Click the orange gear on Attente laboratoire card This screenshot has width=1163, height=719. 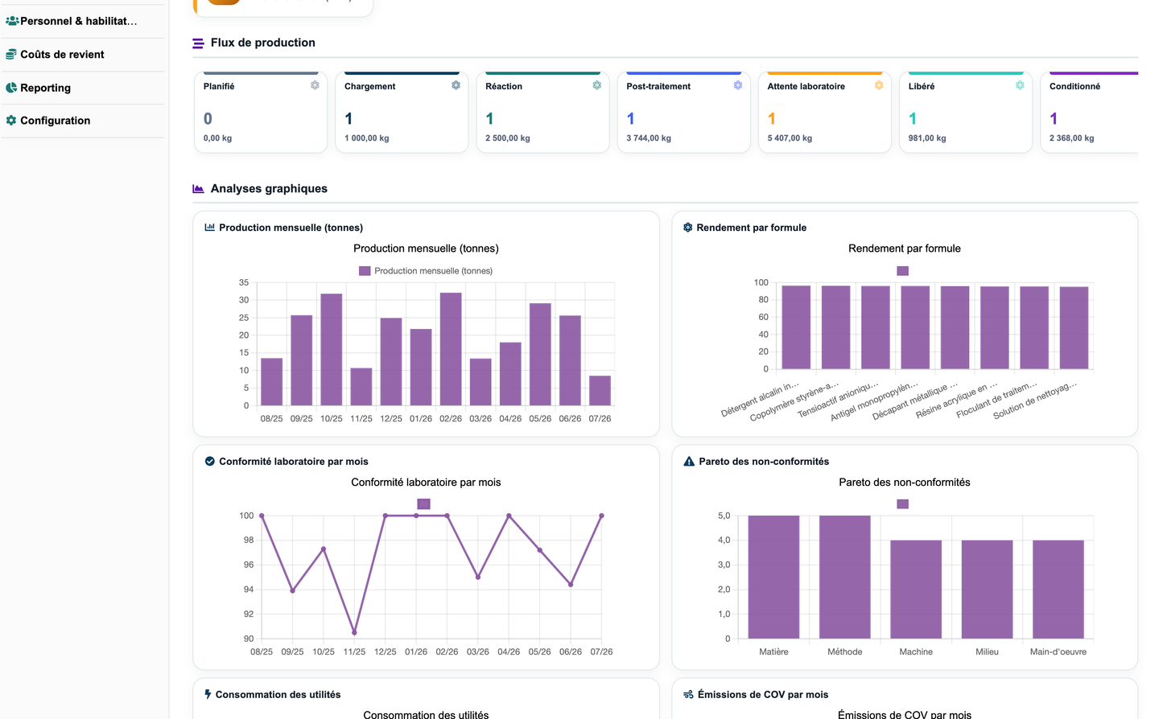point(879,85)
